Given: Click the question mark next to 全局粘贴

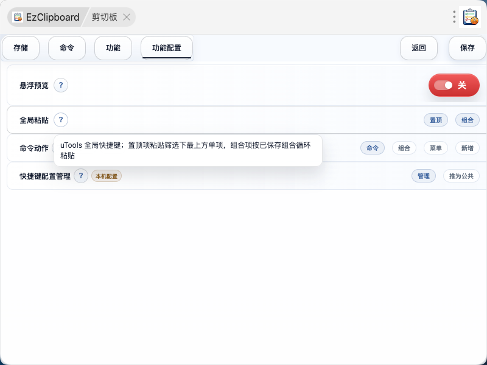Looking at the screenshot, I should coord(61,120).
